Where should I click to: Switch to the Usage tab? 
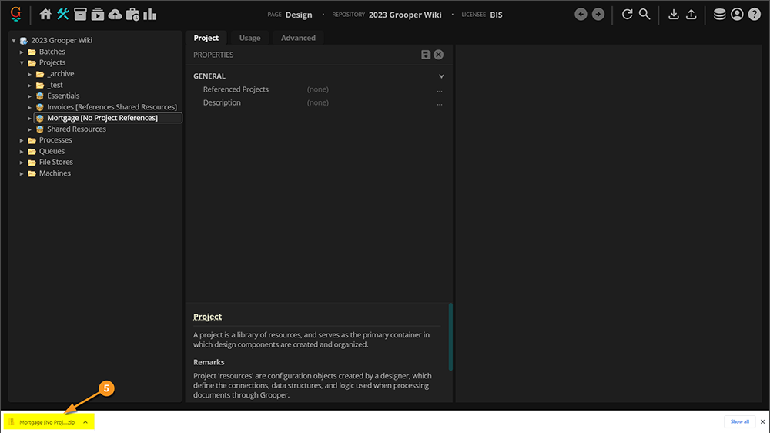click(249, 38)
